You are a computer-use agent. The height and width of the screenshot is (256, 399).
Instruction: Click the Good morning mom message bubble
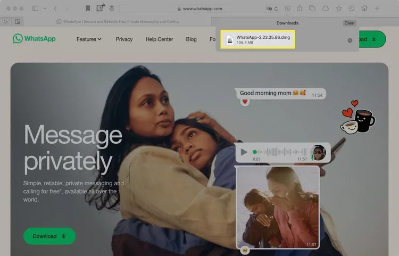pyautogui.click(x=280, y=93)
